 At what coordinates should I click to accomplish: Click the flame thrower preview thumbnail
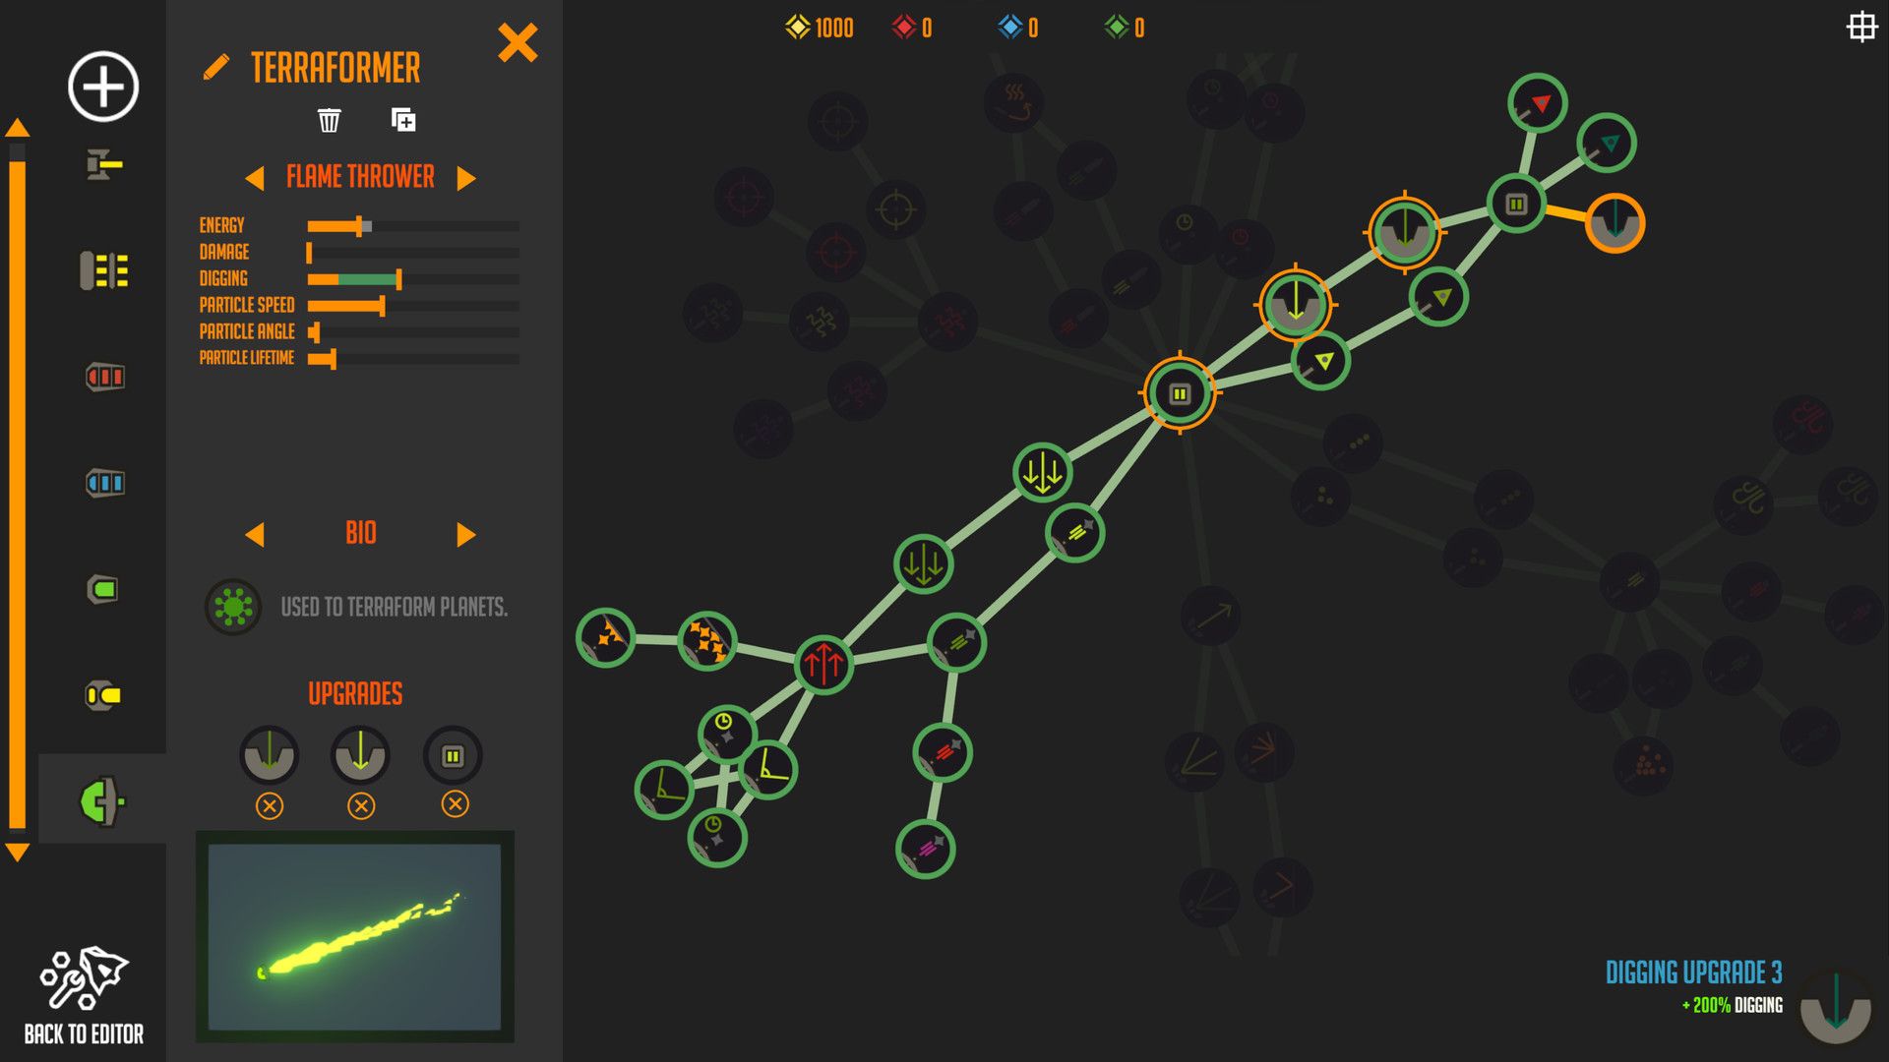point(357,933)
